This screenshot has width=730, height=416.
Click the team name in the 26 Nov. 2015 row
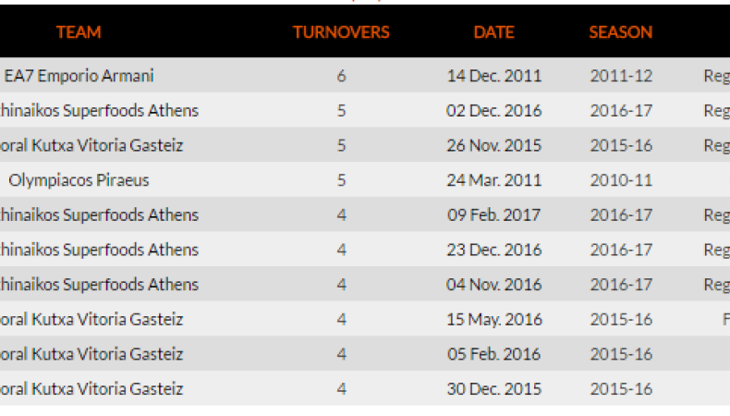click(91, 145)
